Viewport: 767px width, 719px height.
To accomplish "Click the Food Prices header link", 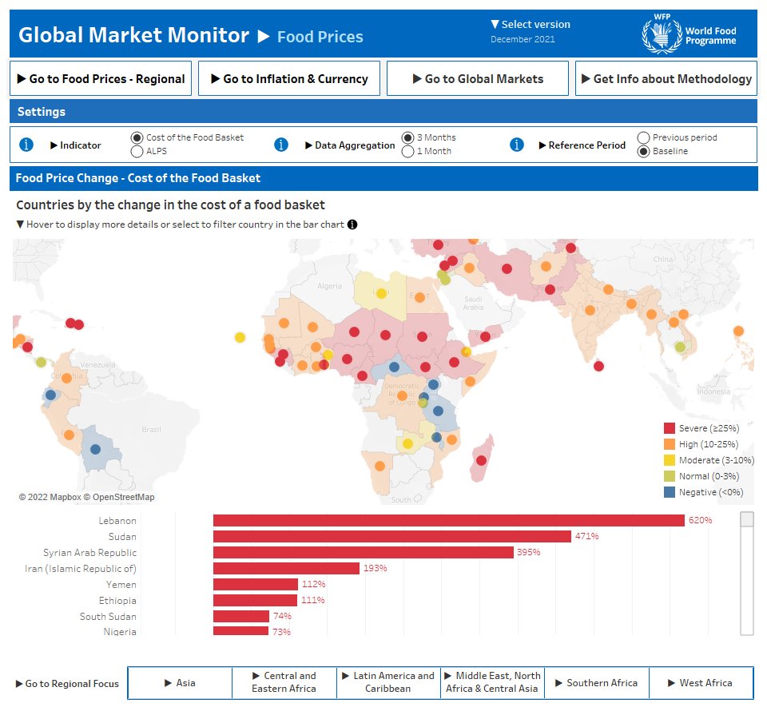I will coord(320,37).
